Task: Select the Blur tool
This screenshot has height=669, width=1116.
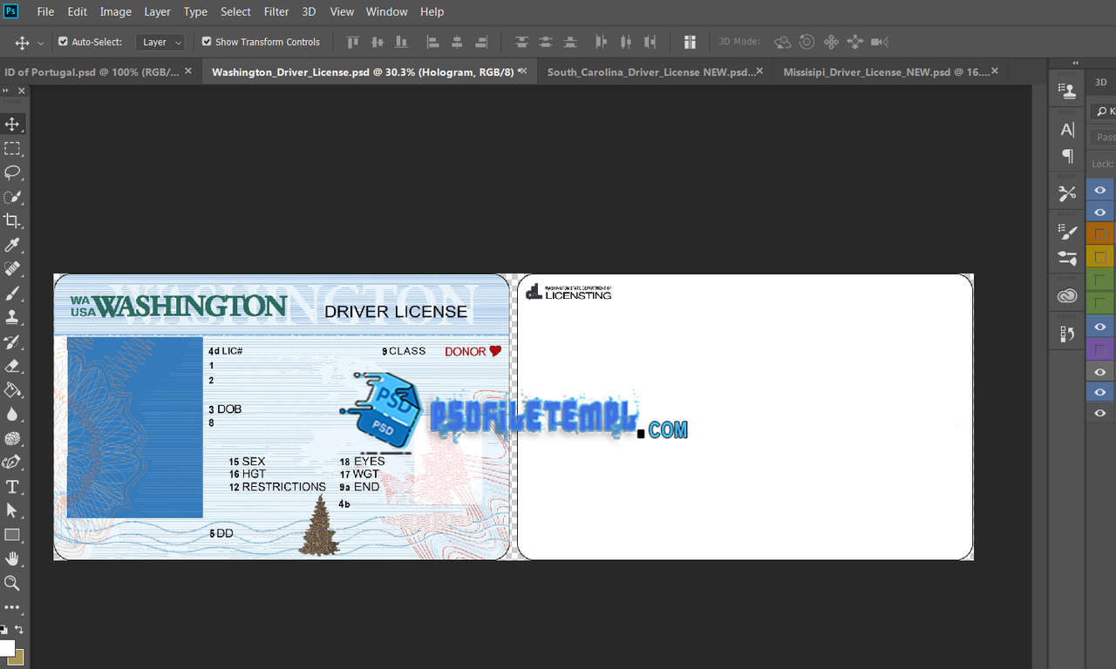Action: pos(12,415)
